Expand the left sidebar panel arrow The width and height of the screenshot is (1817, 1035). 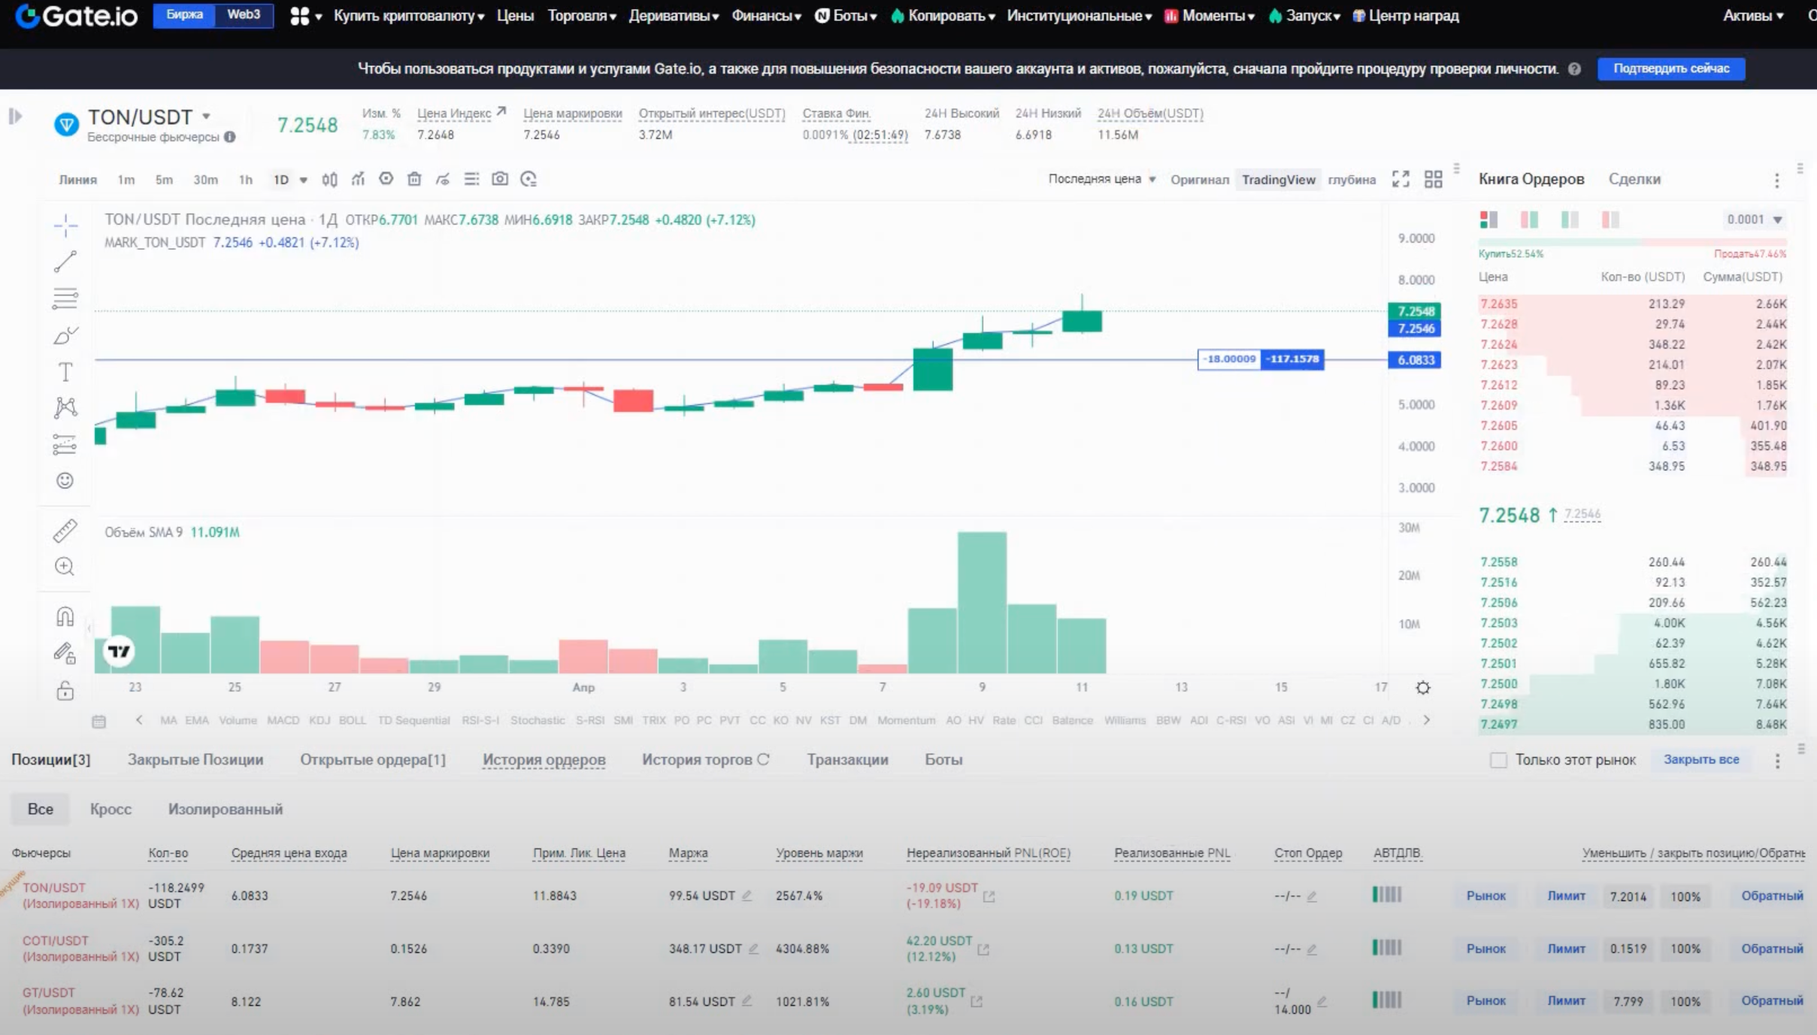[15, 117]
